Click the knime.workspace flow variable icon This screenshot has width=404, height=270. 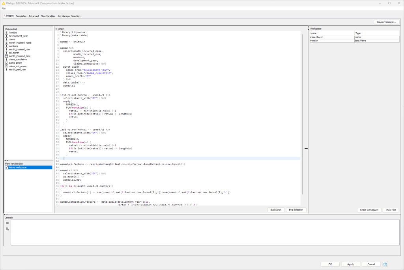point(6,167)
